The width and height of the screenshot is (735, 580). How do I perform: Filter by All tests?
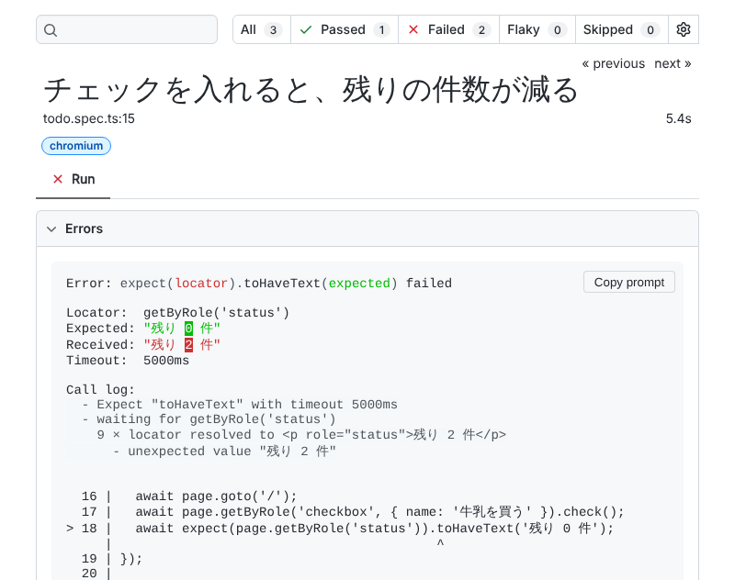[x=262, y=29]
